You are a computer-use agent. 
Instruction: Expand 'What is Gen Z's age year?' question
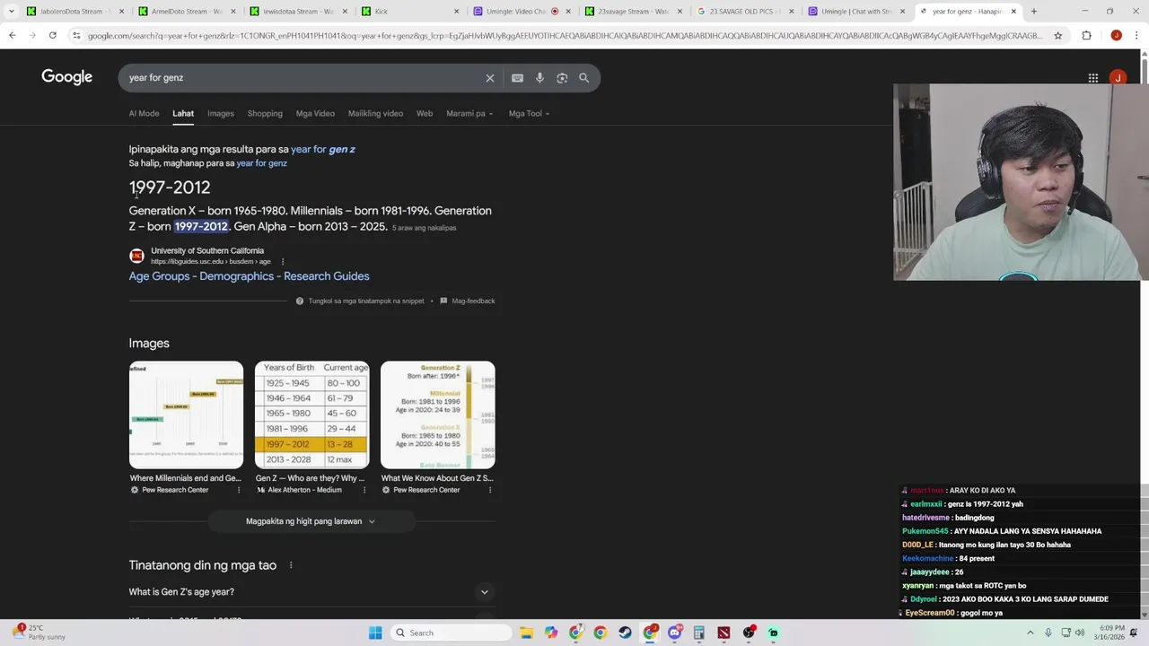pos(311,592)
